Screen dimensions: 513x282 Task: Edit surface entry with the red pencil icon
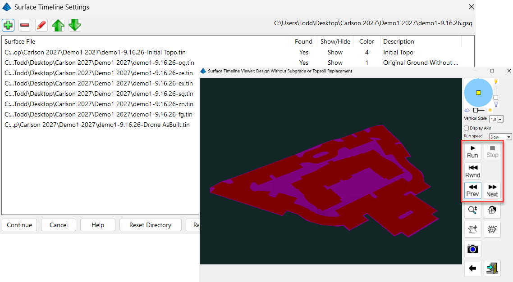click(x=41, y=25)
